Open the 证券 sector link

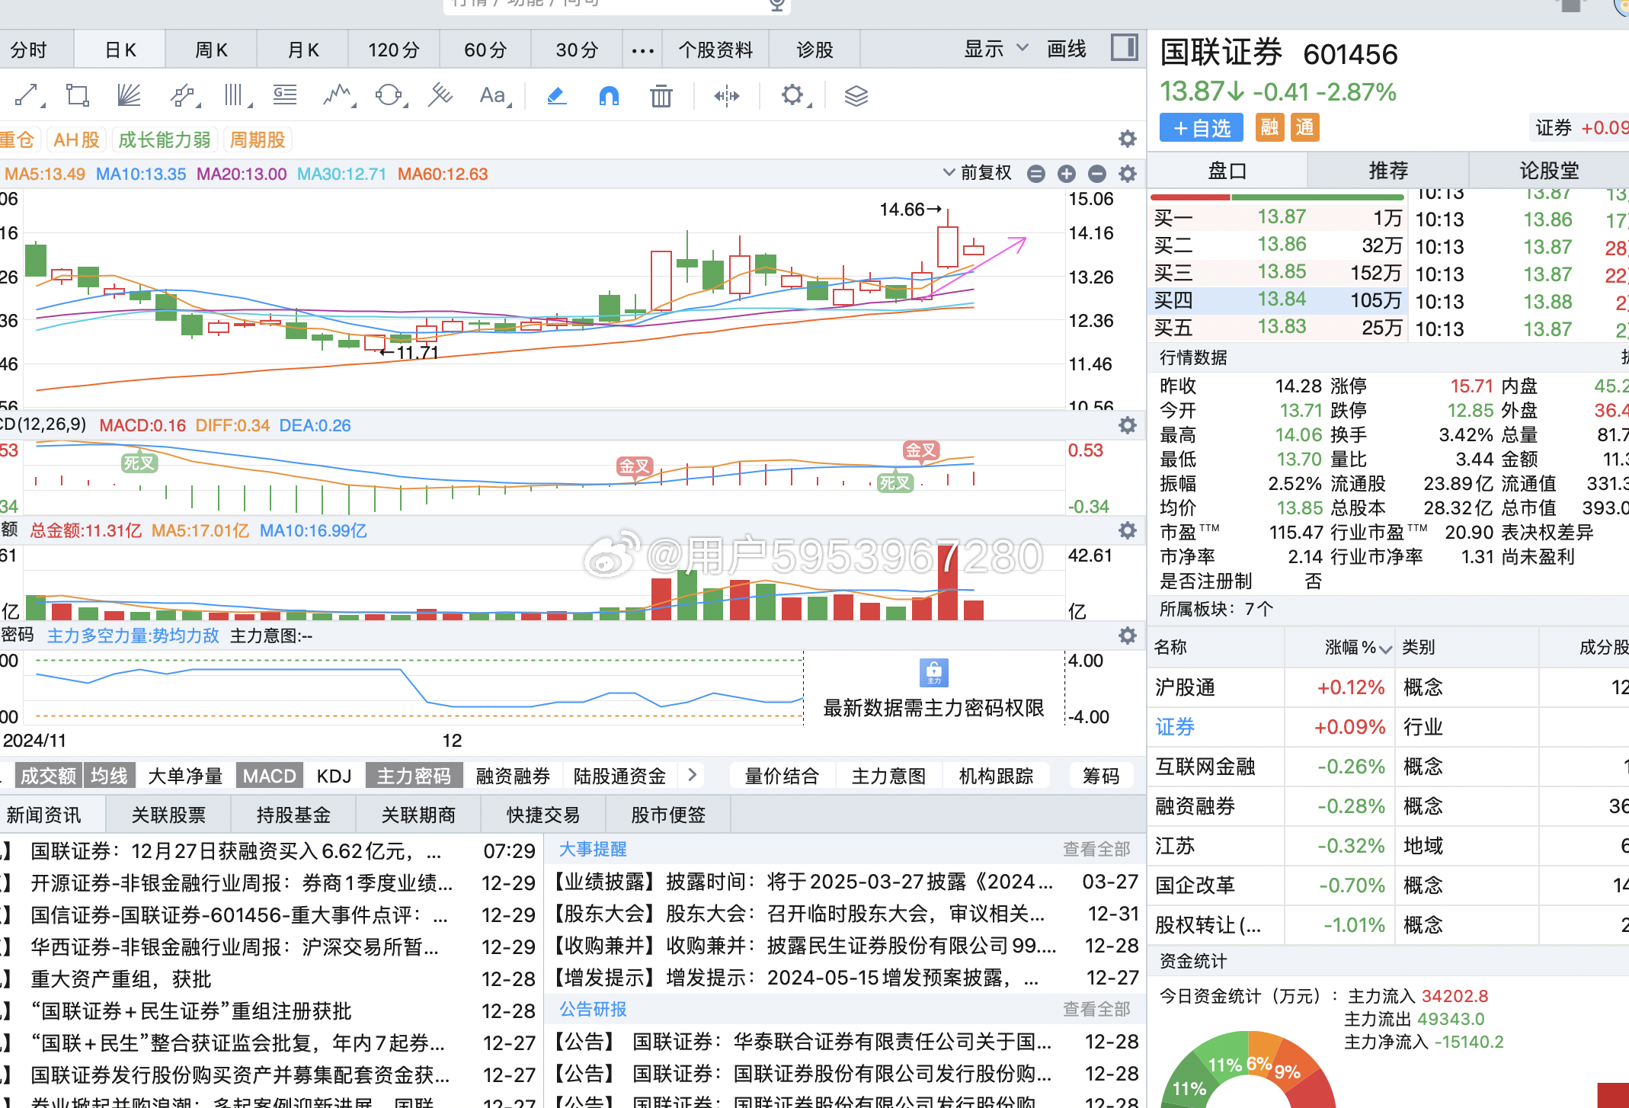[1175, 727]
